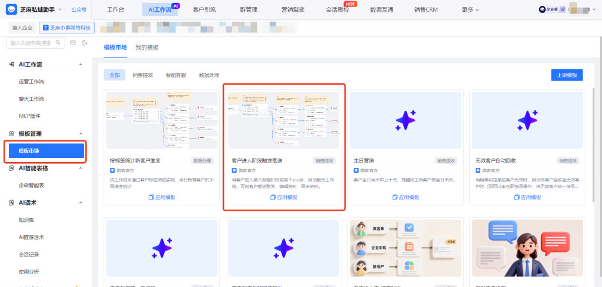This screenshot has width=602, height=287.
Task: Open the 芝麻私域助手 app switcher dropdown
Action: 60,9
